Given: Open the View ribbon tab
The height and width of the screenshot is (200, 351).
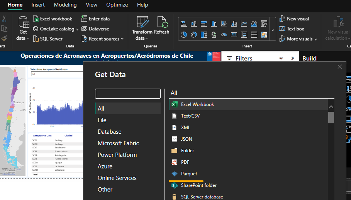Looking at the screenshot, I should click(x=92, y=5).
